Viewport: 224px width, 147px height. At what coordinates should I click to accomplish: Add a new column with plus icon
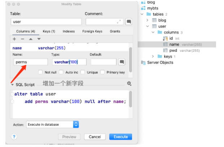[x=14, y=39]
